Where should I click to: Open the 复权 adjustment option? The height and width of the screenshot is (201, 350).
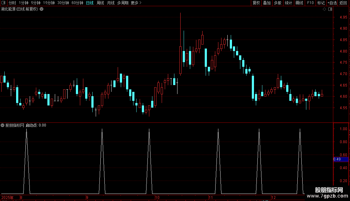pos(256,3)
